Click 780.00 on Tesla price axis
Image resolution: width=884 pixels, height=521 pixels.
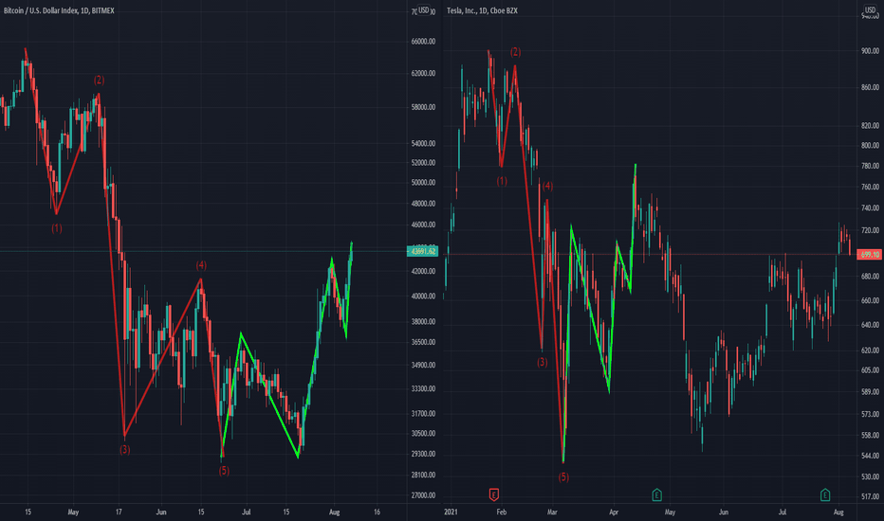tap(870, 166)
